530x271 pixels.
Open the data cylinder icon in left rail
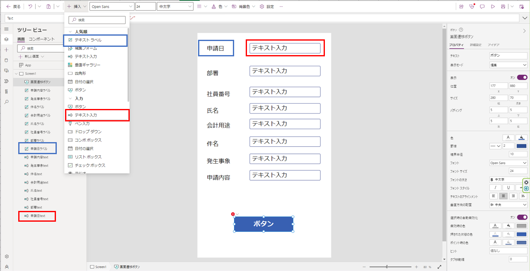(x=6, y=60)
